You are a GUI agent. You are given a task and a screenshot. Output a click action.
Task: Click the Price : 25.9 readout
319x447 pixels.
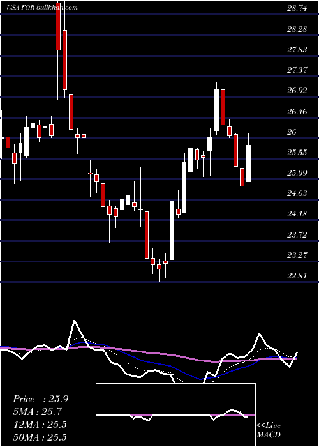(40, 399)
